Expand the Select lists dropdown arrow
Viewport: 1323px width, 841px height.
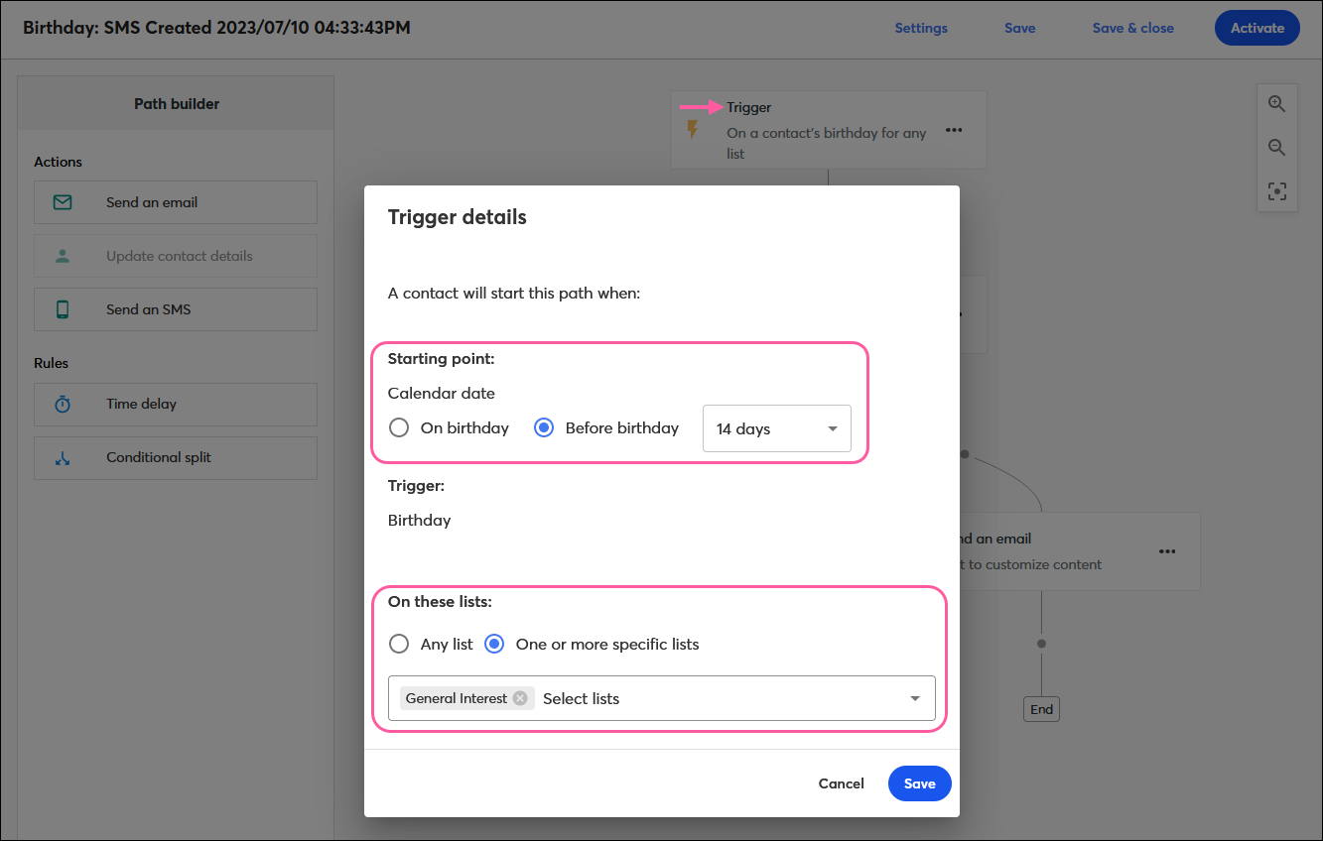click(x=915, y=699)
